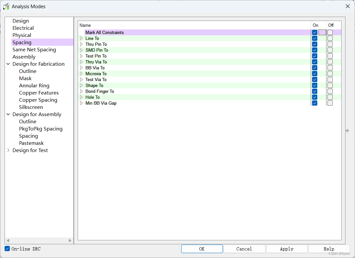The image size is (355, 258).
Task: Click the Analysis Modes title bar icon
Action: [x=6, y=6]
